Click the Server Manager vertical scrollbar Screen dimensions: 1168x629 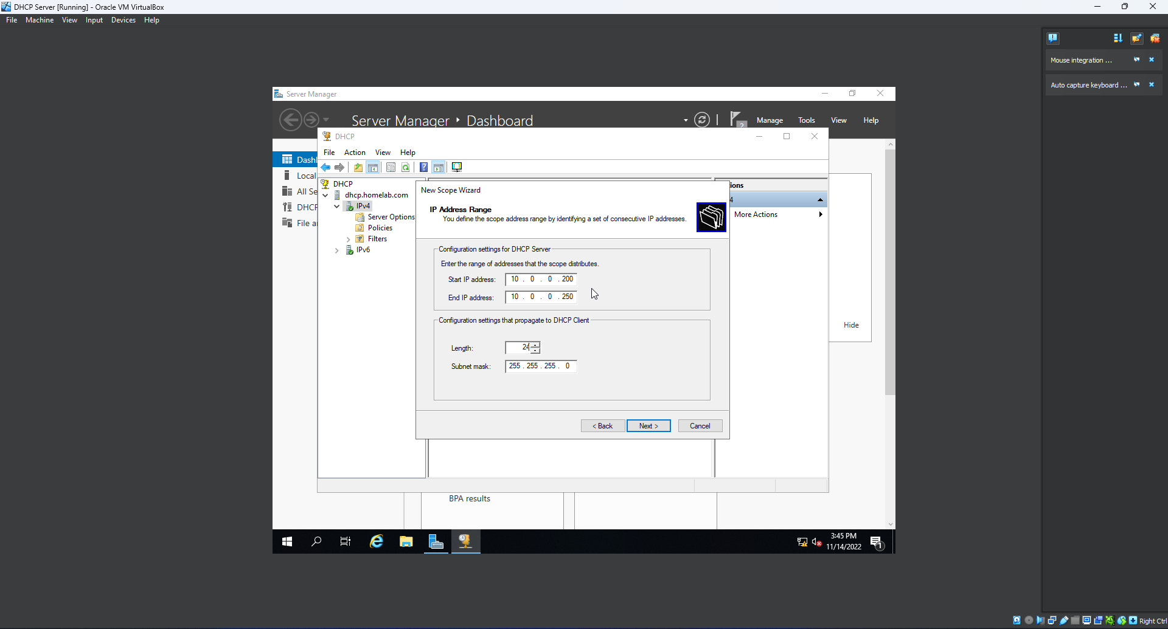[x=890, y=273]
